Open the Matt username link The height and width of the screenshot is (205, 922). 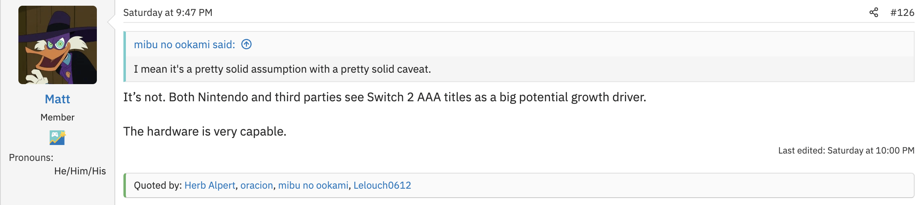58,99
